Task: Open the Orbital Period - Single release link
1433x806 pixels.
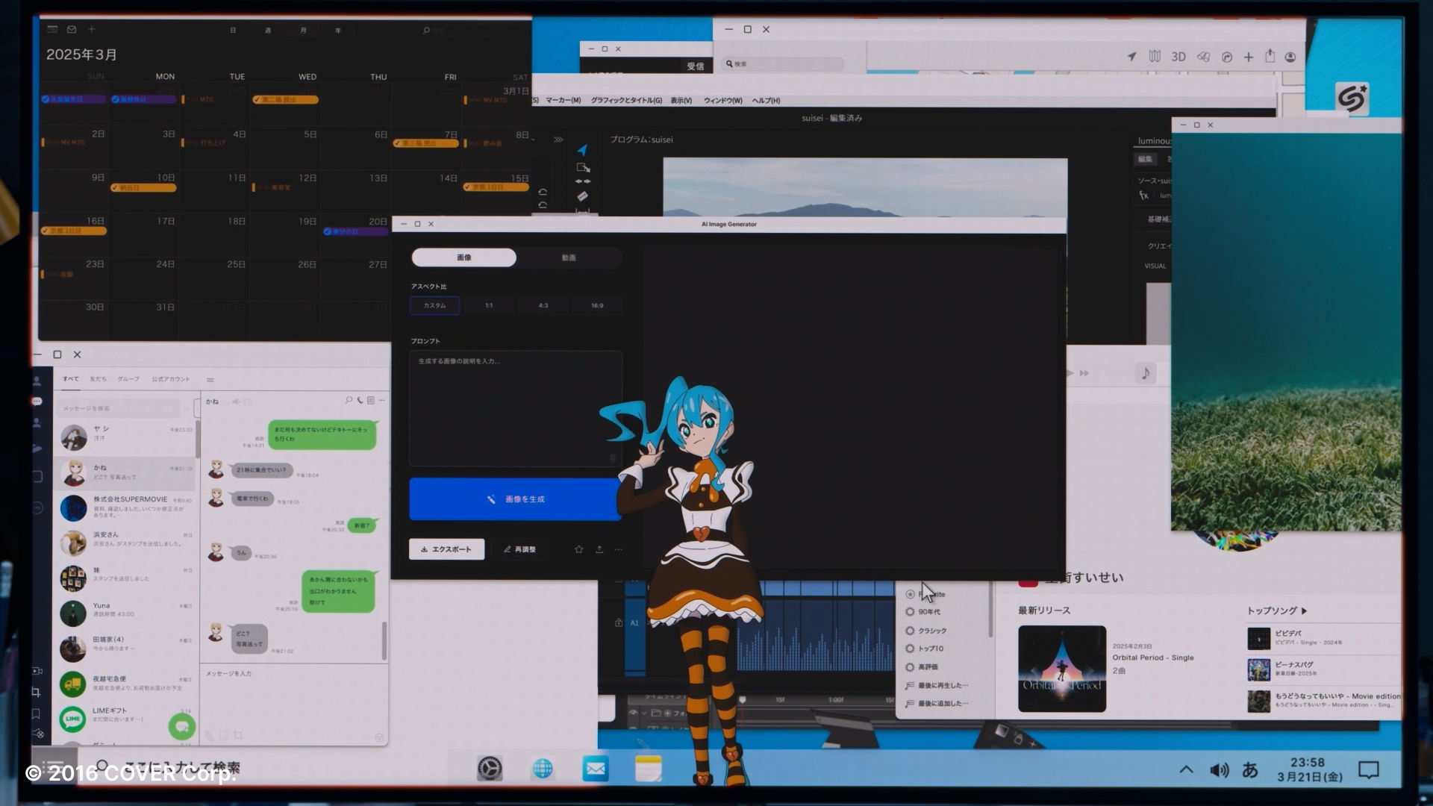Action: click(1152, 657)
